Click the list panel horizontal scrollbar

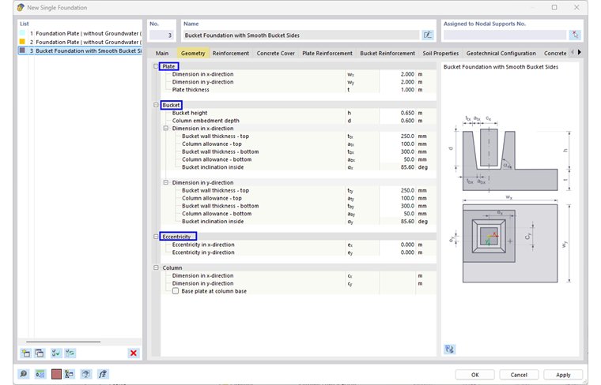coord(63,342)
